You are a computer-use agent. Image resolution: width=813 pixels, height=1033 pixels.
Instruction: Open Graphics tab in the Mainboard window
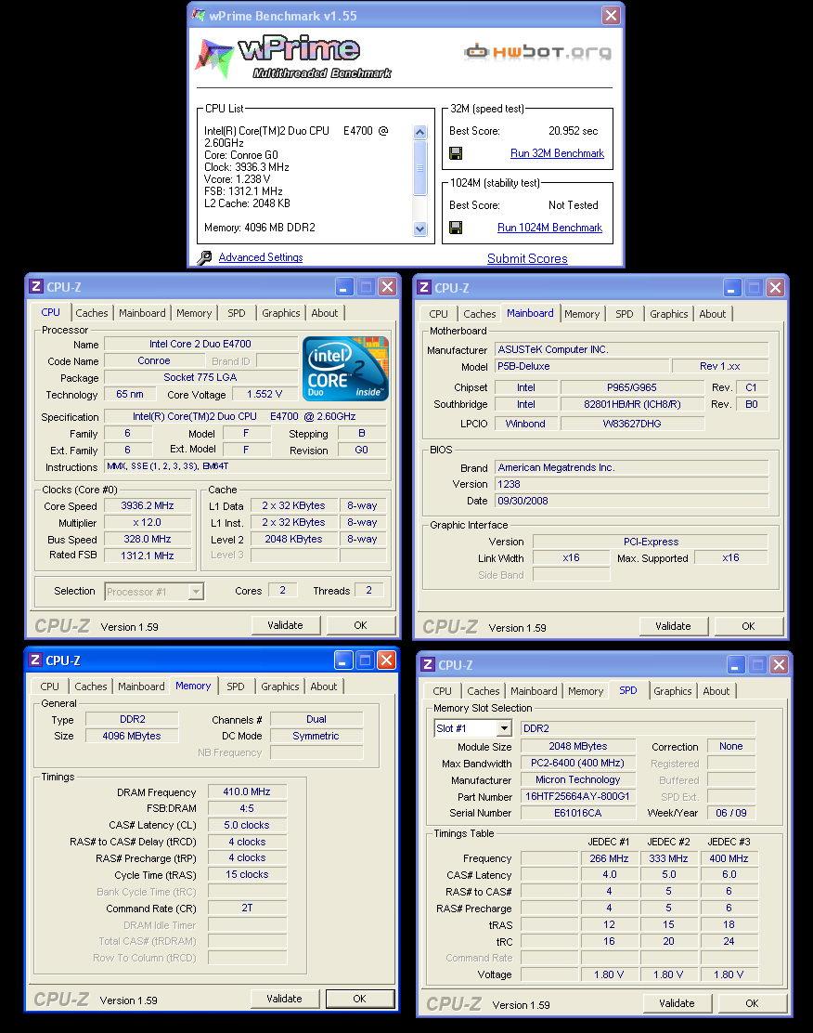click(669, 314)
